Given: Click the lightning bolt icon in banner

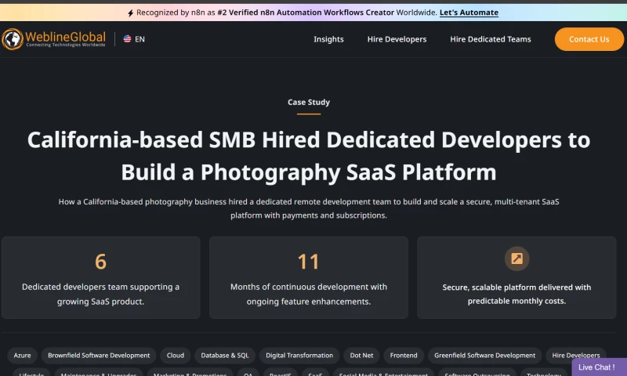Looking at the screenshot, I should (x=130, y=13).
